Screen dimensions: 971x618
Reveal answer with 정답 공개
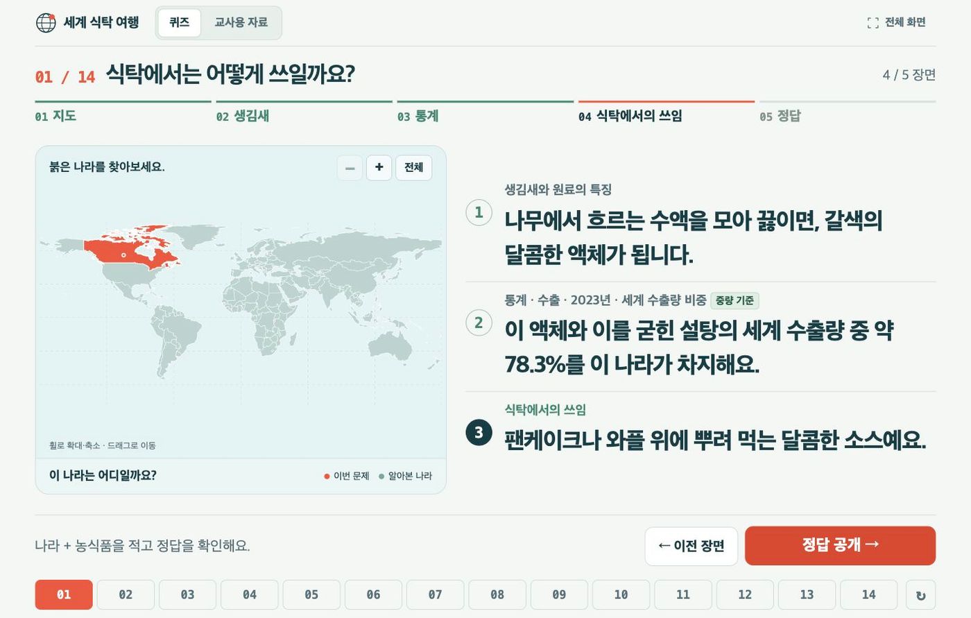pos(840,546)
